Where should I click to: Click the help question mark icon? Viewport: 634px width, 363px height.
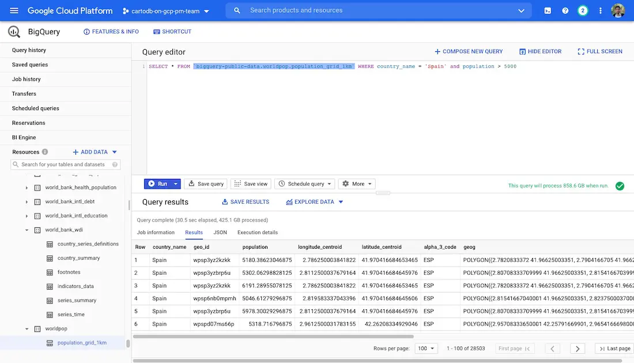[x=565, y=10]
